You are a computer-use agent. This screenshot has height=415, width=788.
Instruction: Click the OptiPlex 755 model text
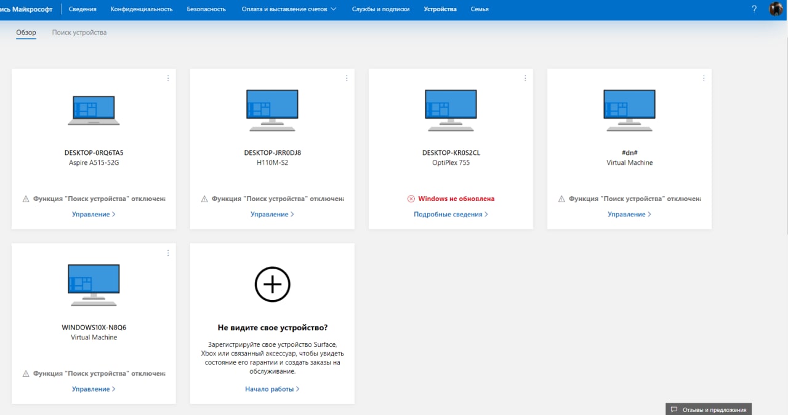pyautogui.click(x=451, y=163)
